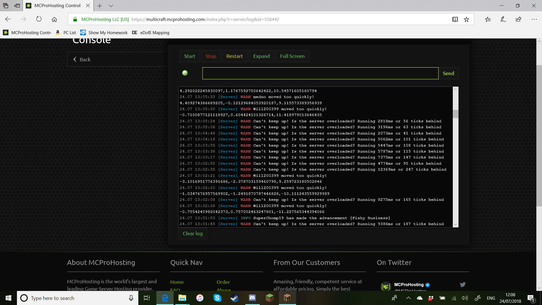Click the Edge reading view icon
This screenshot has width=542, height=305.
point(455,19)
